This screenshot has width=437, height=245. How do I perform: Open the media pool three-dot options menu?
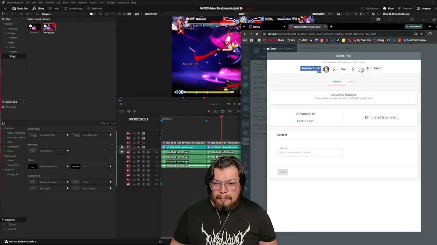point(113,14)
